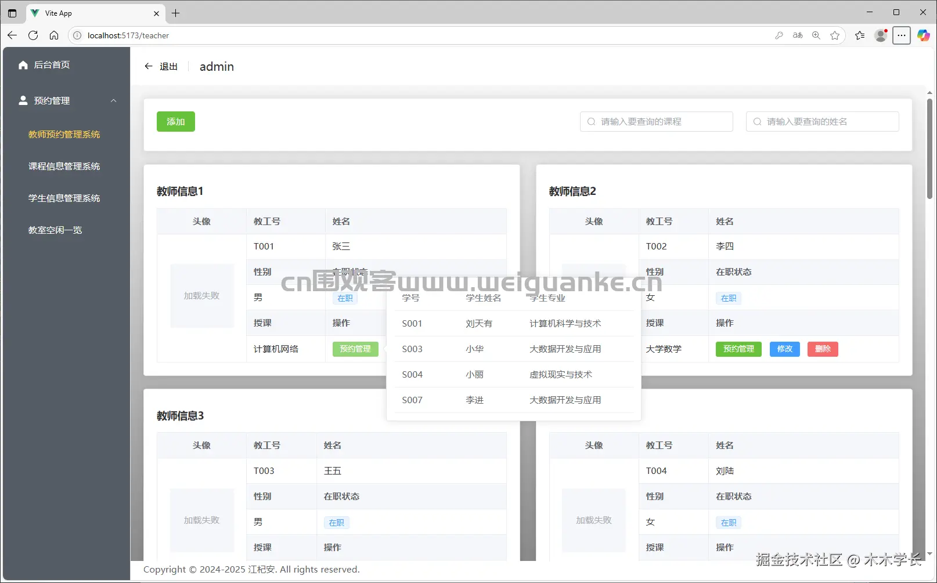Open browser settings and more menu
The image size is (937, 583).
902,35
